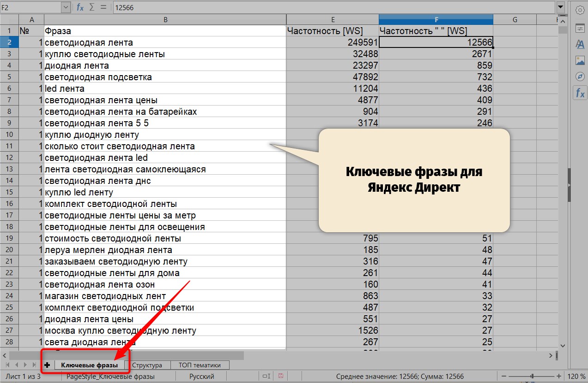
Task: Switch to the Структура sheet tab
Action: pyautogui.click(x=147, y=365)
